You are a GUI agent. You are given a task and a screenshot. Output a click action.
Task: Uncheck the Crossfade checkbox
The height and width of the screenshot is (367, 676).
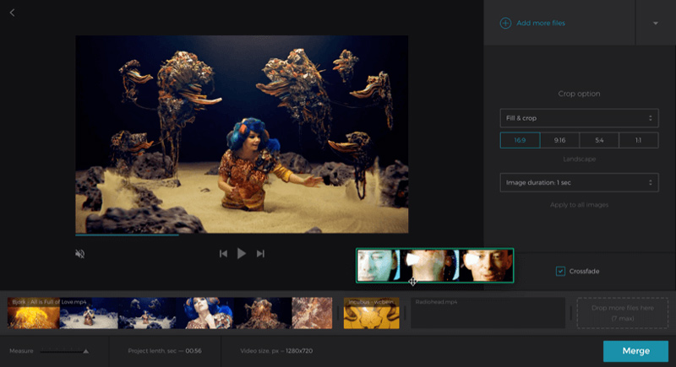click(x=560, y=271)
